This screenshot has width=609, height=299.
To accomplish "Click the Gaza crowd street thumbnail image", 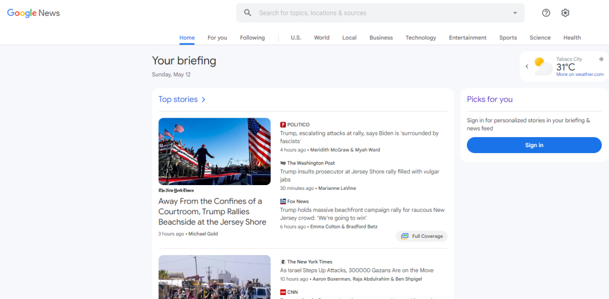I will point(214,277).
